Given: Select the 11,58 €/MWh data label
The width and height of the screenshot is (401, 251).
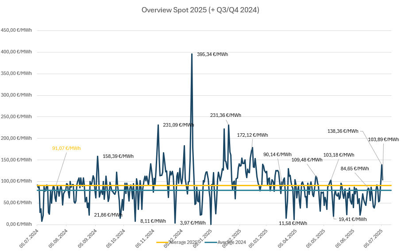Looking at the screenshot, I should point(293,223).
